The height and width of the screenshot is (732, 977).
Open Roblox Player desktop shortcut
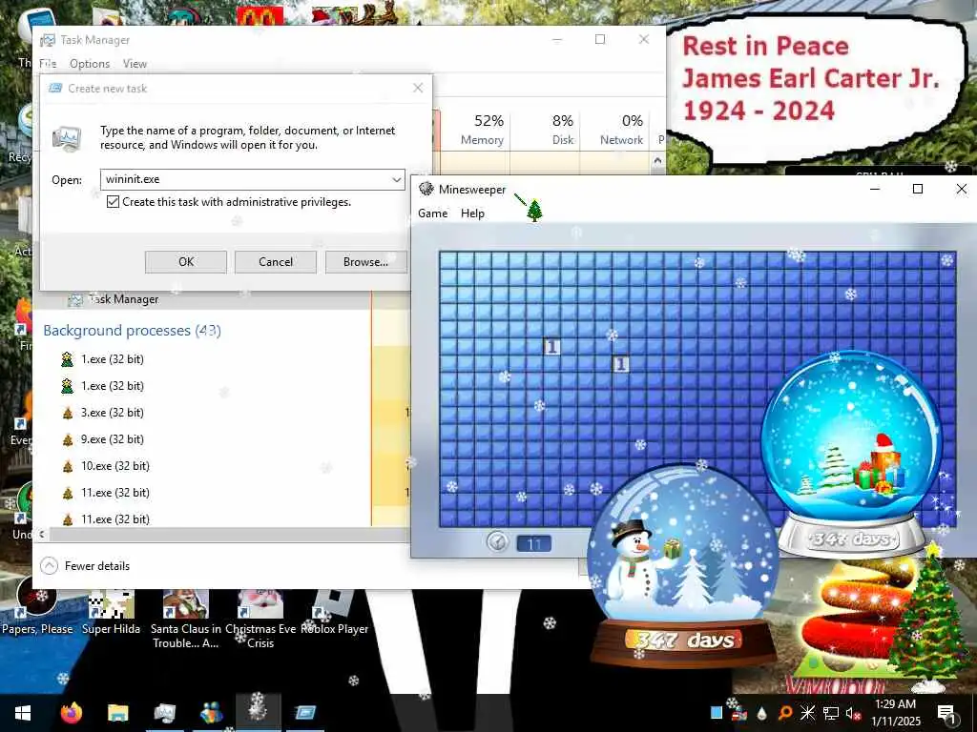coord(335,611)
